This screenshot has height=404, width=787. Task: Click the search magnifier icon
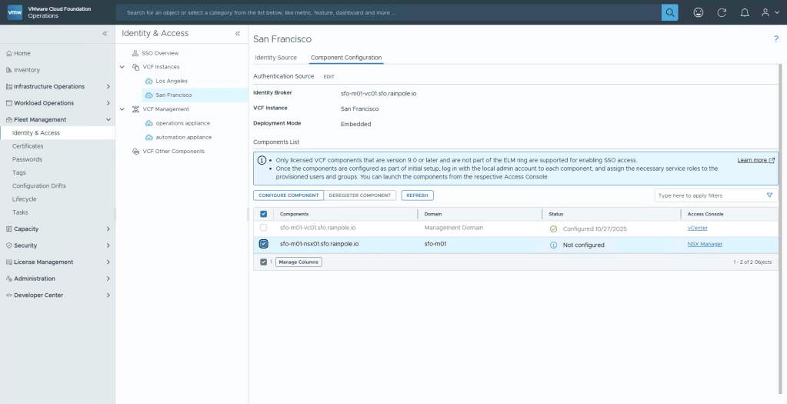[670, 12]
